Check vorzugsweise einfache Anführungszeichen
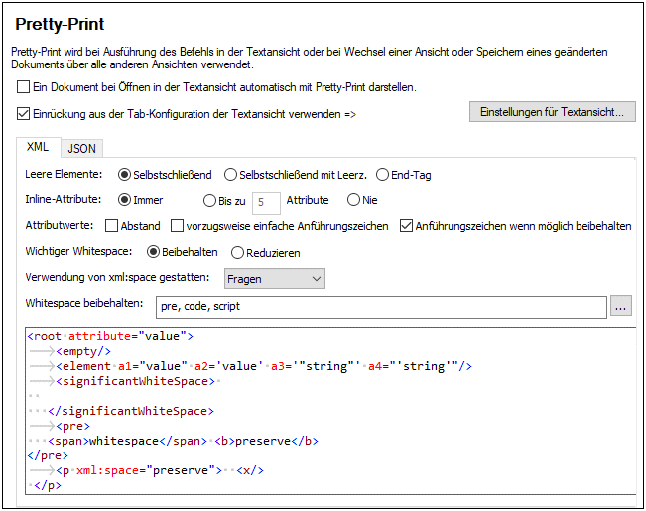 click(x=178, y=226)
